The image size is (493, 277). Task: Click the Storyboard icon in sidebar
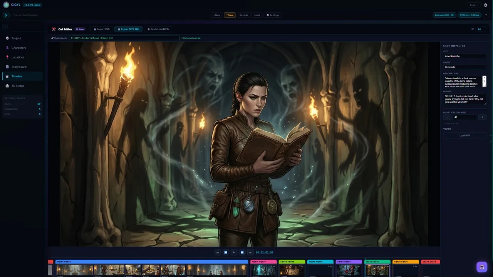click(x=7, y=67)
